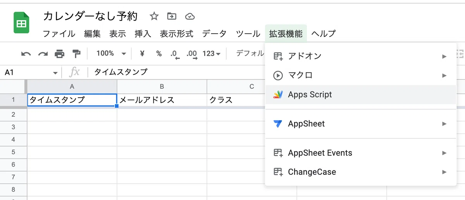Redo the last action
This screenshot has height=200, width=465.
[x=43, y=54]
